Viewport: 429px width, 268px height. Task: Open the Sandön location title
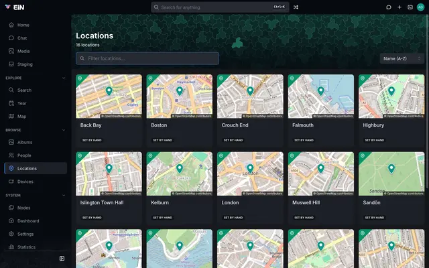click(x=371, y=202)
